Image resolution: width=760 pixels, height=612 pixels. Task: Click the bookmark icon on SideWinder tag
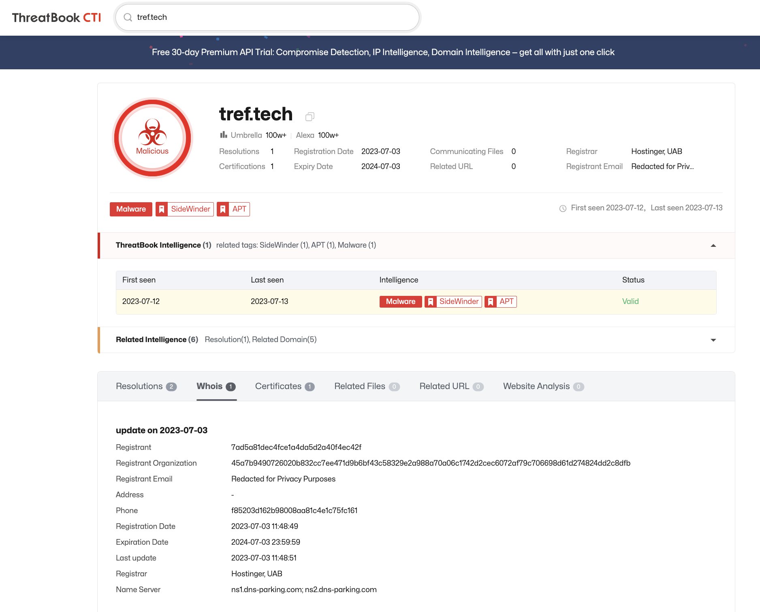162,209
